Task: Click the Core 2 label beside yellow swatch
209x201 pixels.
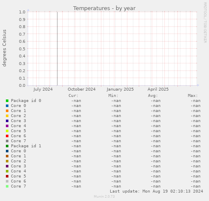Action: (x=19, y=116)
